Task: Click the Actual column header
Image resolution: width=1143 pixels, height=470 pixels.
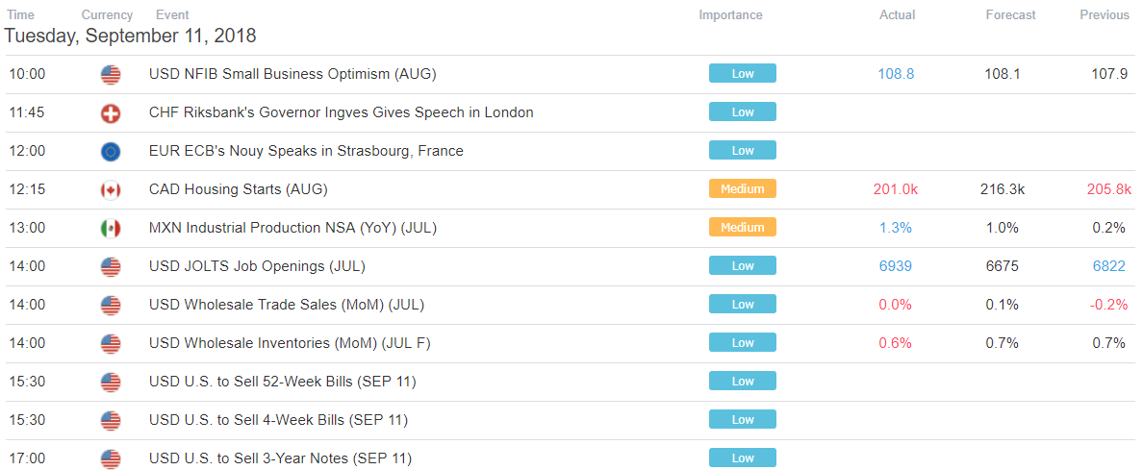Action: click(897, 14)
